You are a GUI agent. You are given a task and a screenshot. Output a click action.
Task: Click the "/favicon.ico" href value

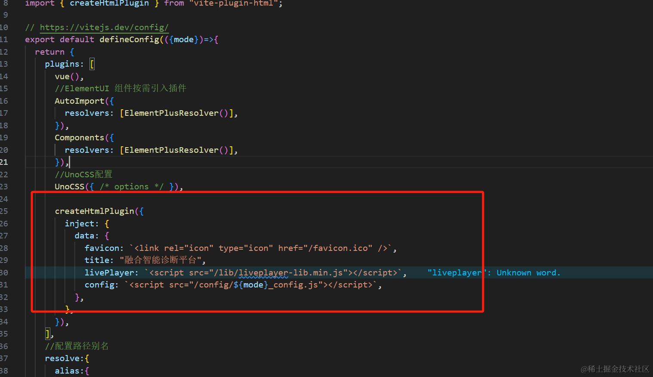[x=338, y=248]
